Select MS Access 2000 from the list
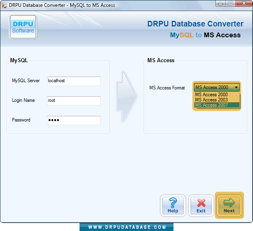The width and height of the screenshot is (253, 231). coord(217,94)
